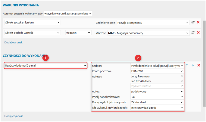
Task: Expand the 'Obiekt został zmieniony' dropdown
Action: 33,22
